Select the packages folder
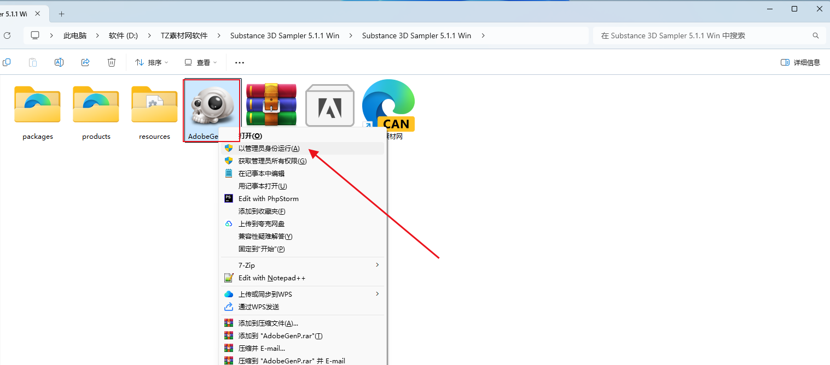 tap(38, 104)
